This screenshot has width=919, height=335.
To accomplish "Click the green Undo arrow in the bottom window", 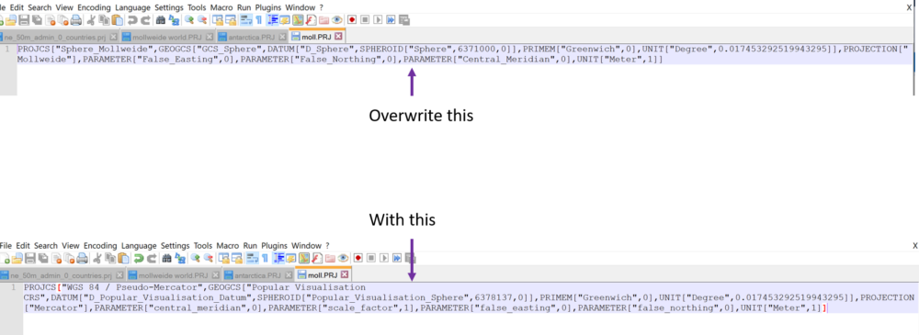I will [x=139, y=258].
